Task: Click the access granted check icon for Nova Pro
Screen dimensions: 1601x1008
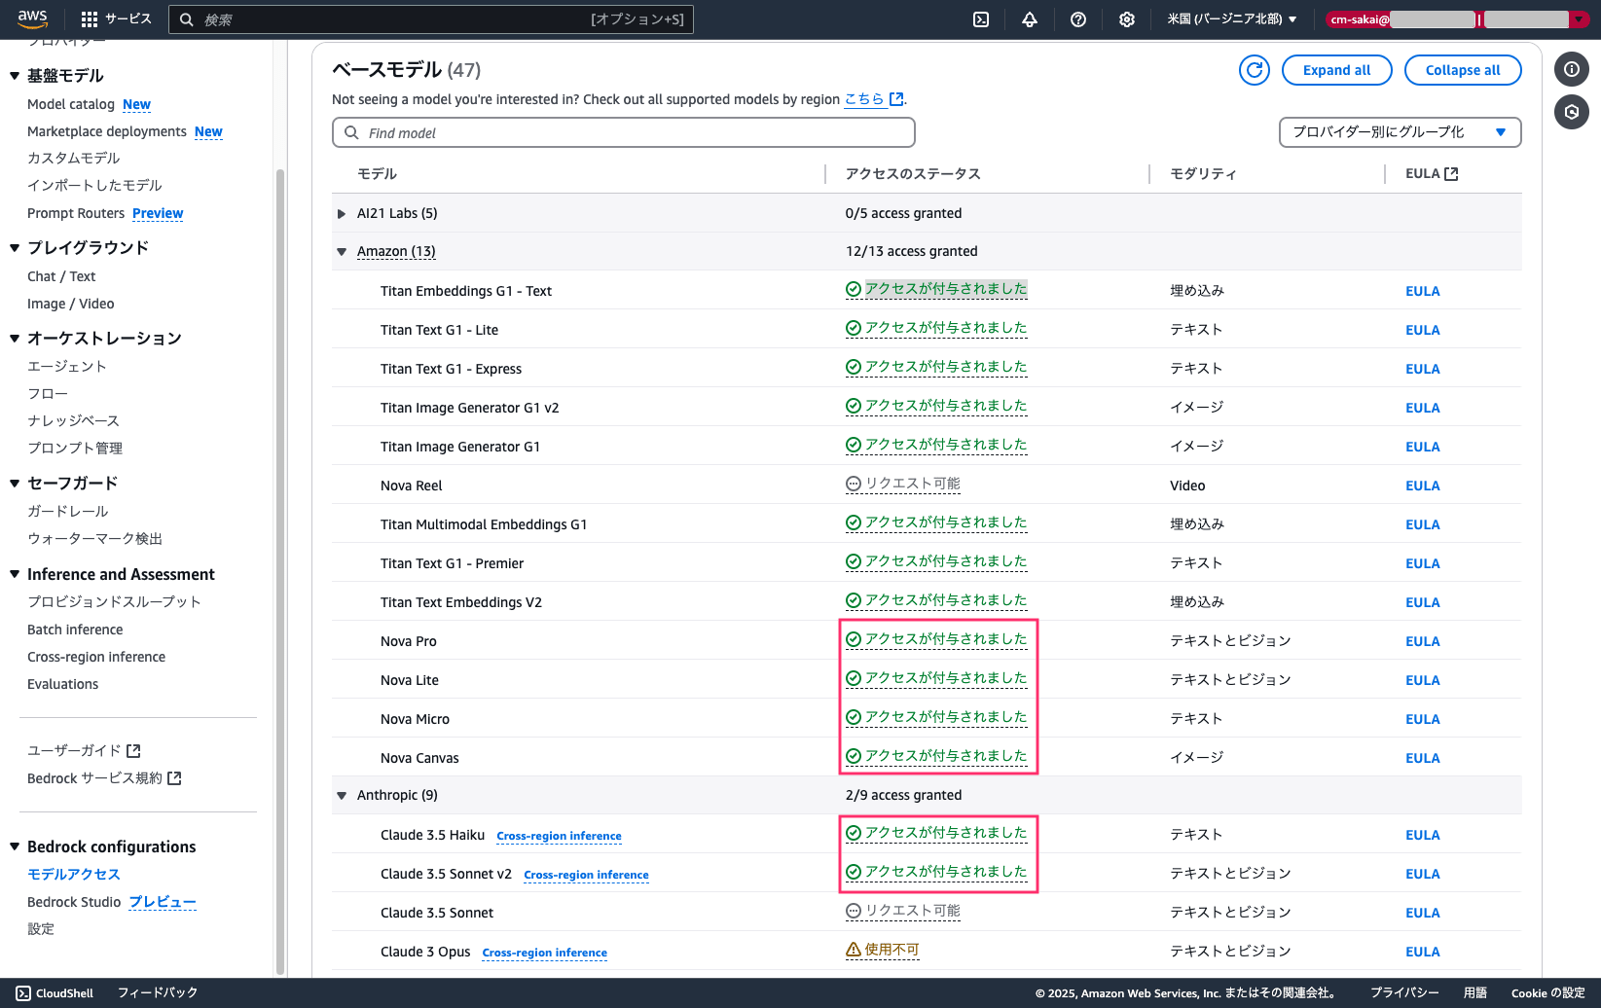Action: pyautogui.click(x=854, y=640)
